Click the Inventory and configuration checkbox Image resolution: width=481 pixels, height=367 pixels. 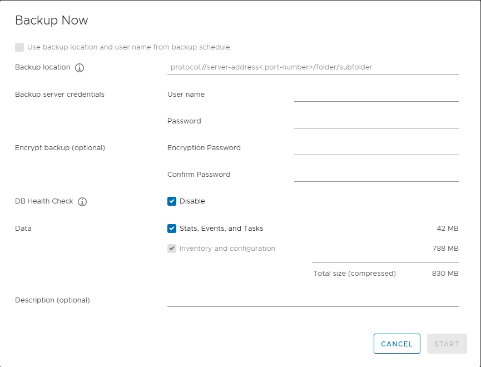pos(172,249)
